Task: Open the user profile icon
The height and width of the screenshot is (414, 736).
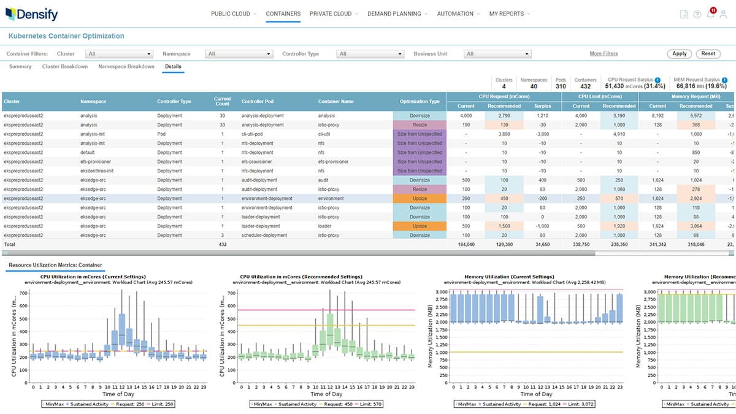Action: 724,14
